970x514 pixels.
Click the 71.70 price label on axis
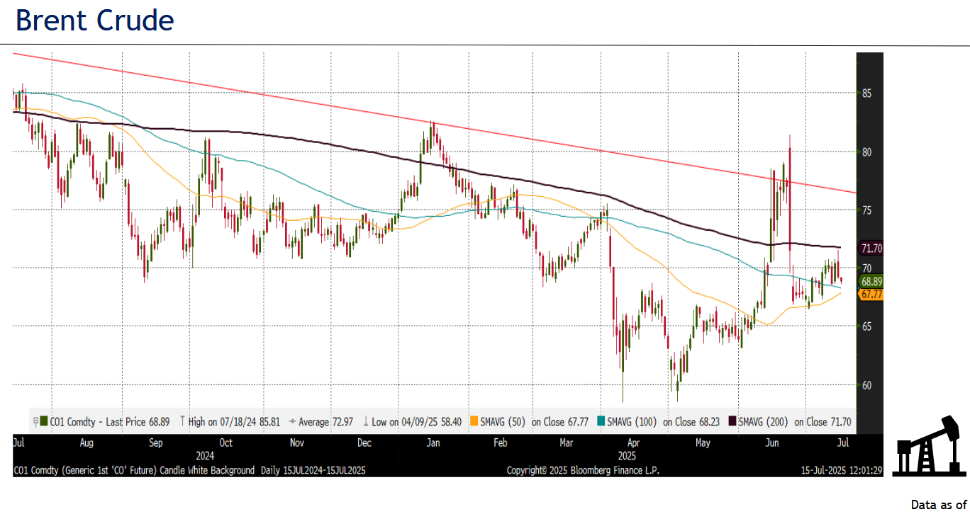(871, 249)
